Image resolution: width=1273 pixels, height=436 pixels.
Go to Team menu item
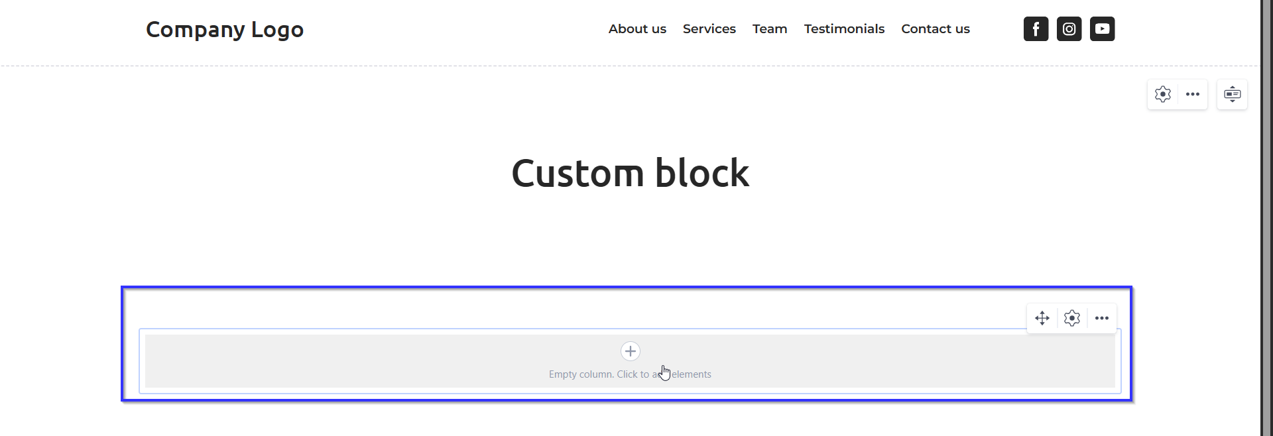[x=770, y=28]
